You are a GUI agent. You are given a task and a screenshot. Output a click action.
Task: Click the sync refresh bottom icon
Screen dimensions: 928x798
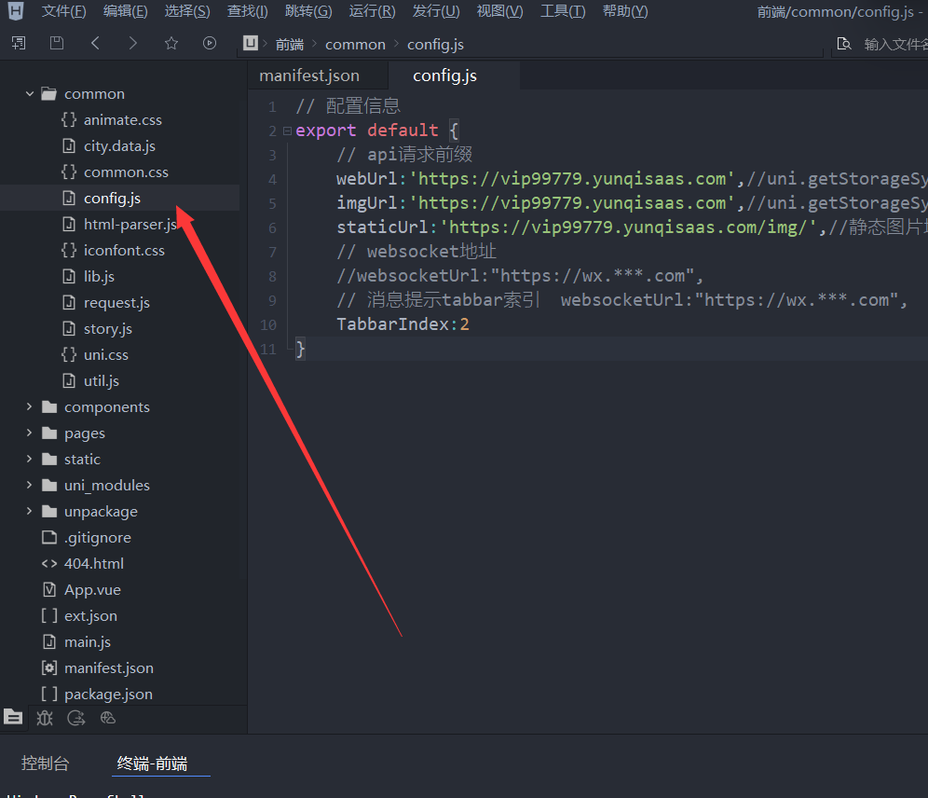tap(76, 718)
